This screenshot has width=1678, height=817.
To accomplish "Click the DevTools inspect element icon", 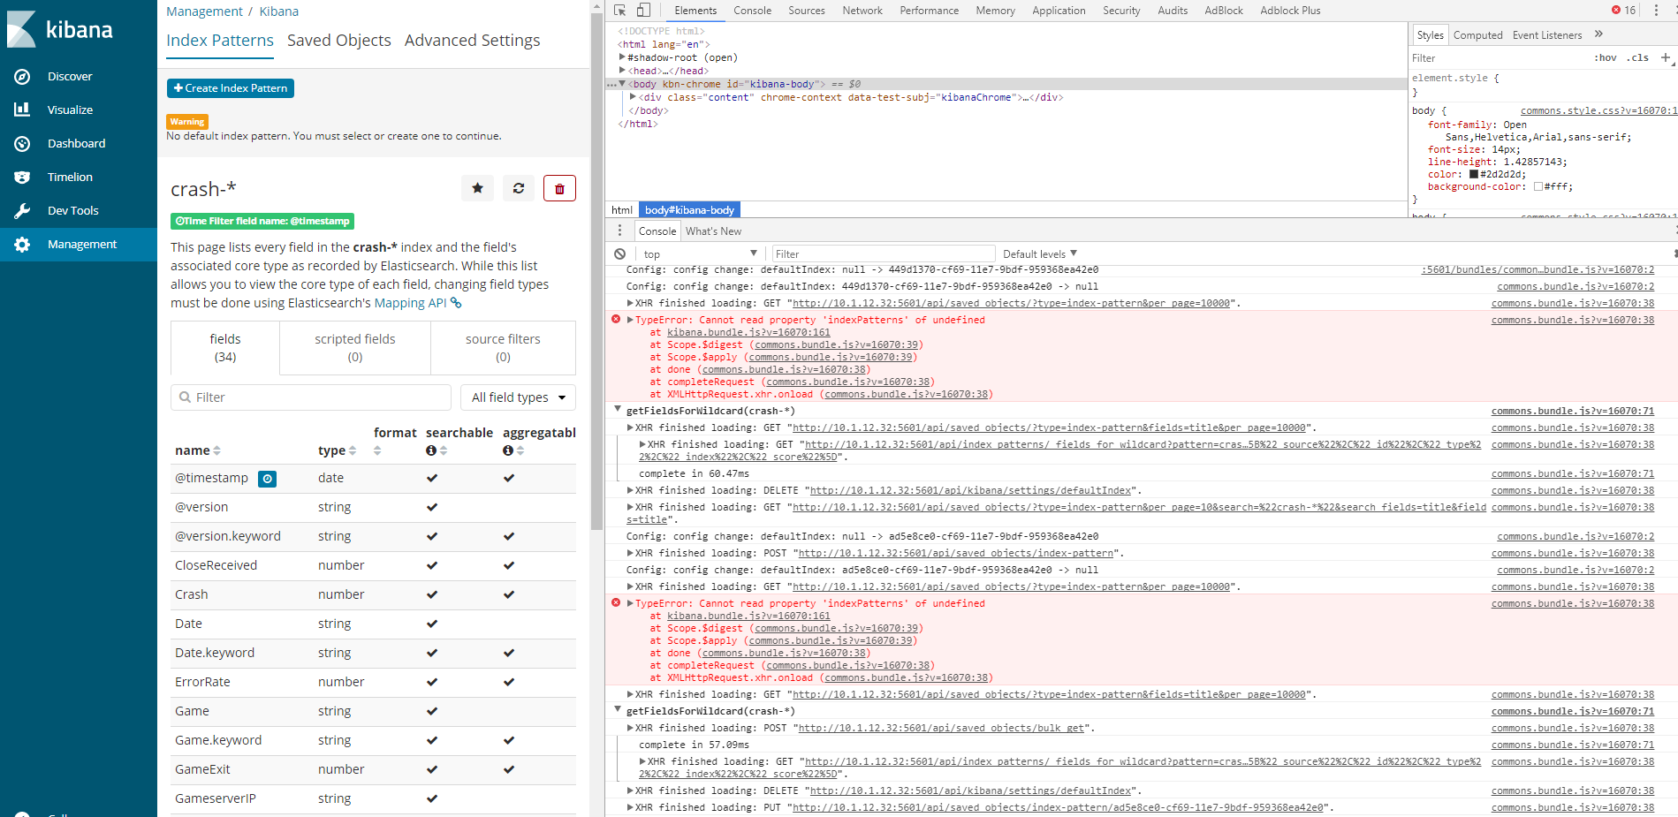I will pyautogui.click(x=620, y=11).
